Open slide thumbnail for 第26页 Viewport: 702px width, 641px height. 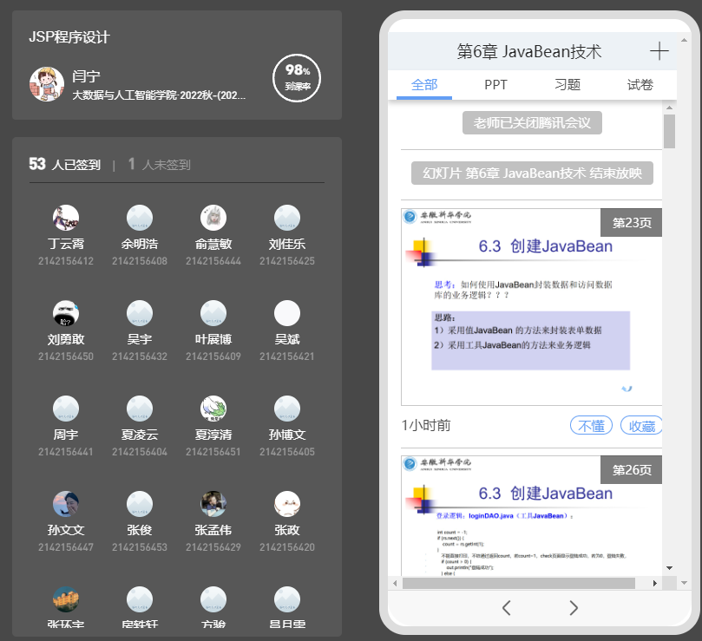pyautogui.click(x=531, y=514)
